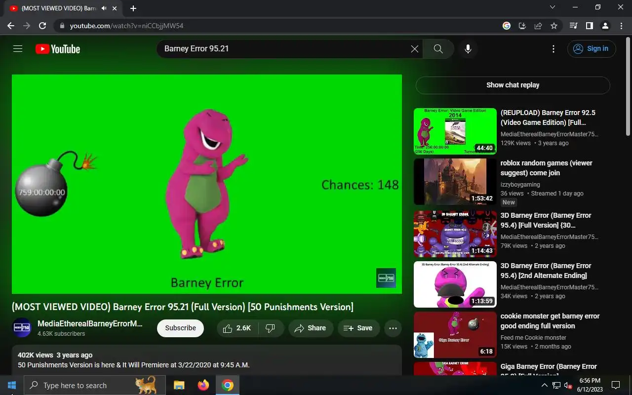The image size is (632, 395).
Task: Open Chrome media controls icon
Action: click(573, 26)
